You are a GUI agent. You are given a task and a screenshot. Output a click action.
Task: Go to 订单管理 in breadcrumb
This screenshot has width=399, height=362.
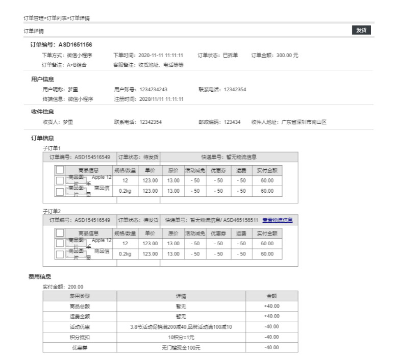(x=34, y=18)
